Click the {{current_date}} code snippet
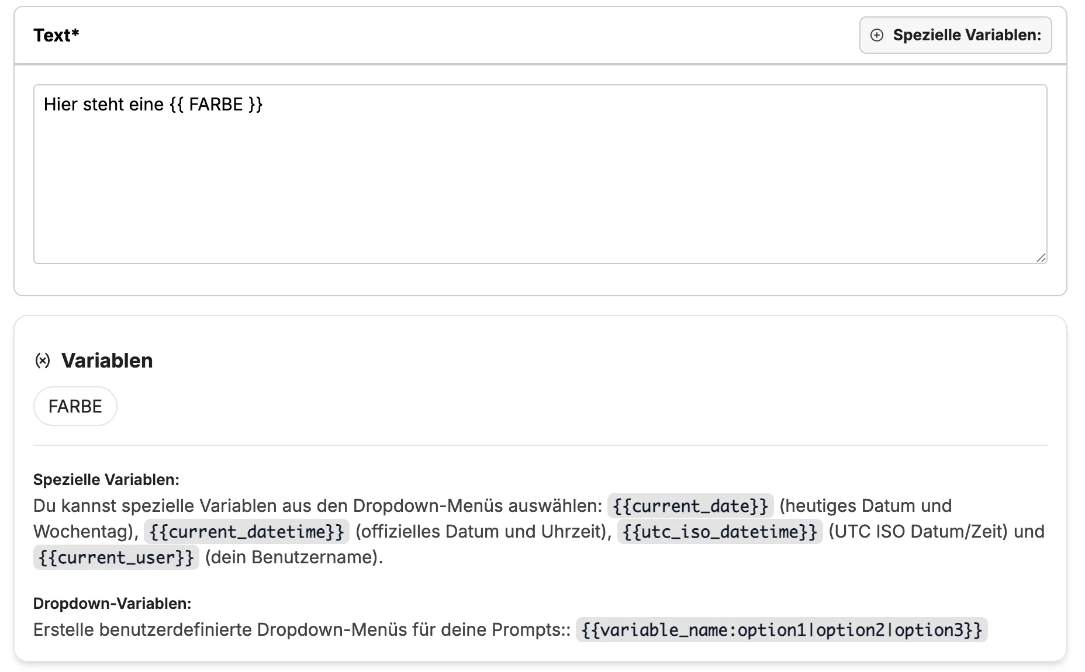The width and height of the screenshot is (1085, 672). tap(690, 506)
